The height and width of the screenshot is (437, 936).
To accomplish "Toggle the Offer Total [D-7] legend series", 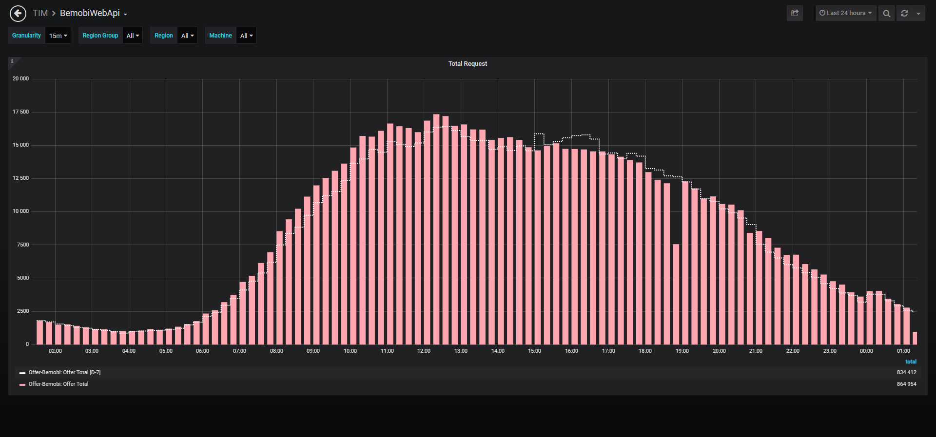I will point(64,372).
